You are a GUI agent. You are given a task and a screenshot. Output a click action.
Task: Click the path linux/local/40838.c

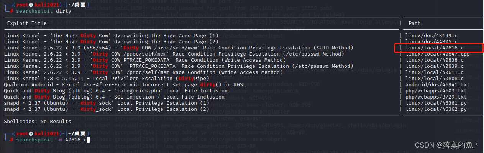pos(434,60)
